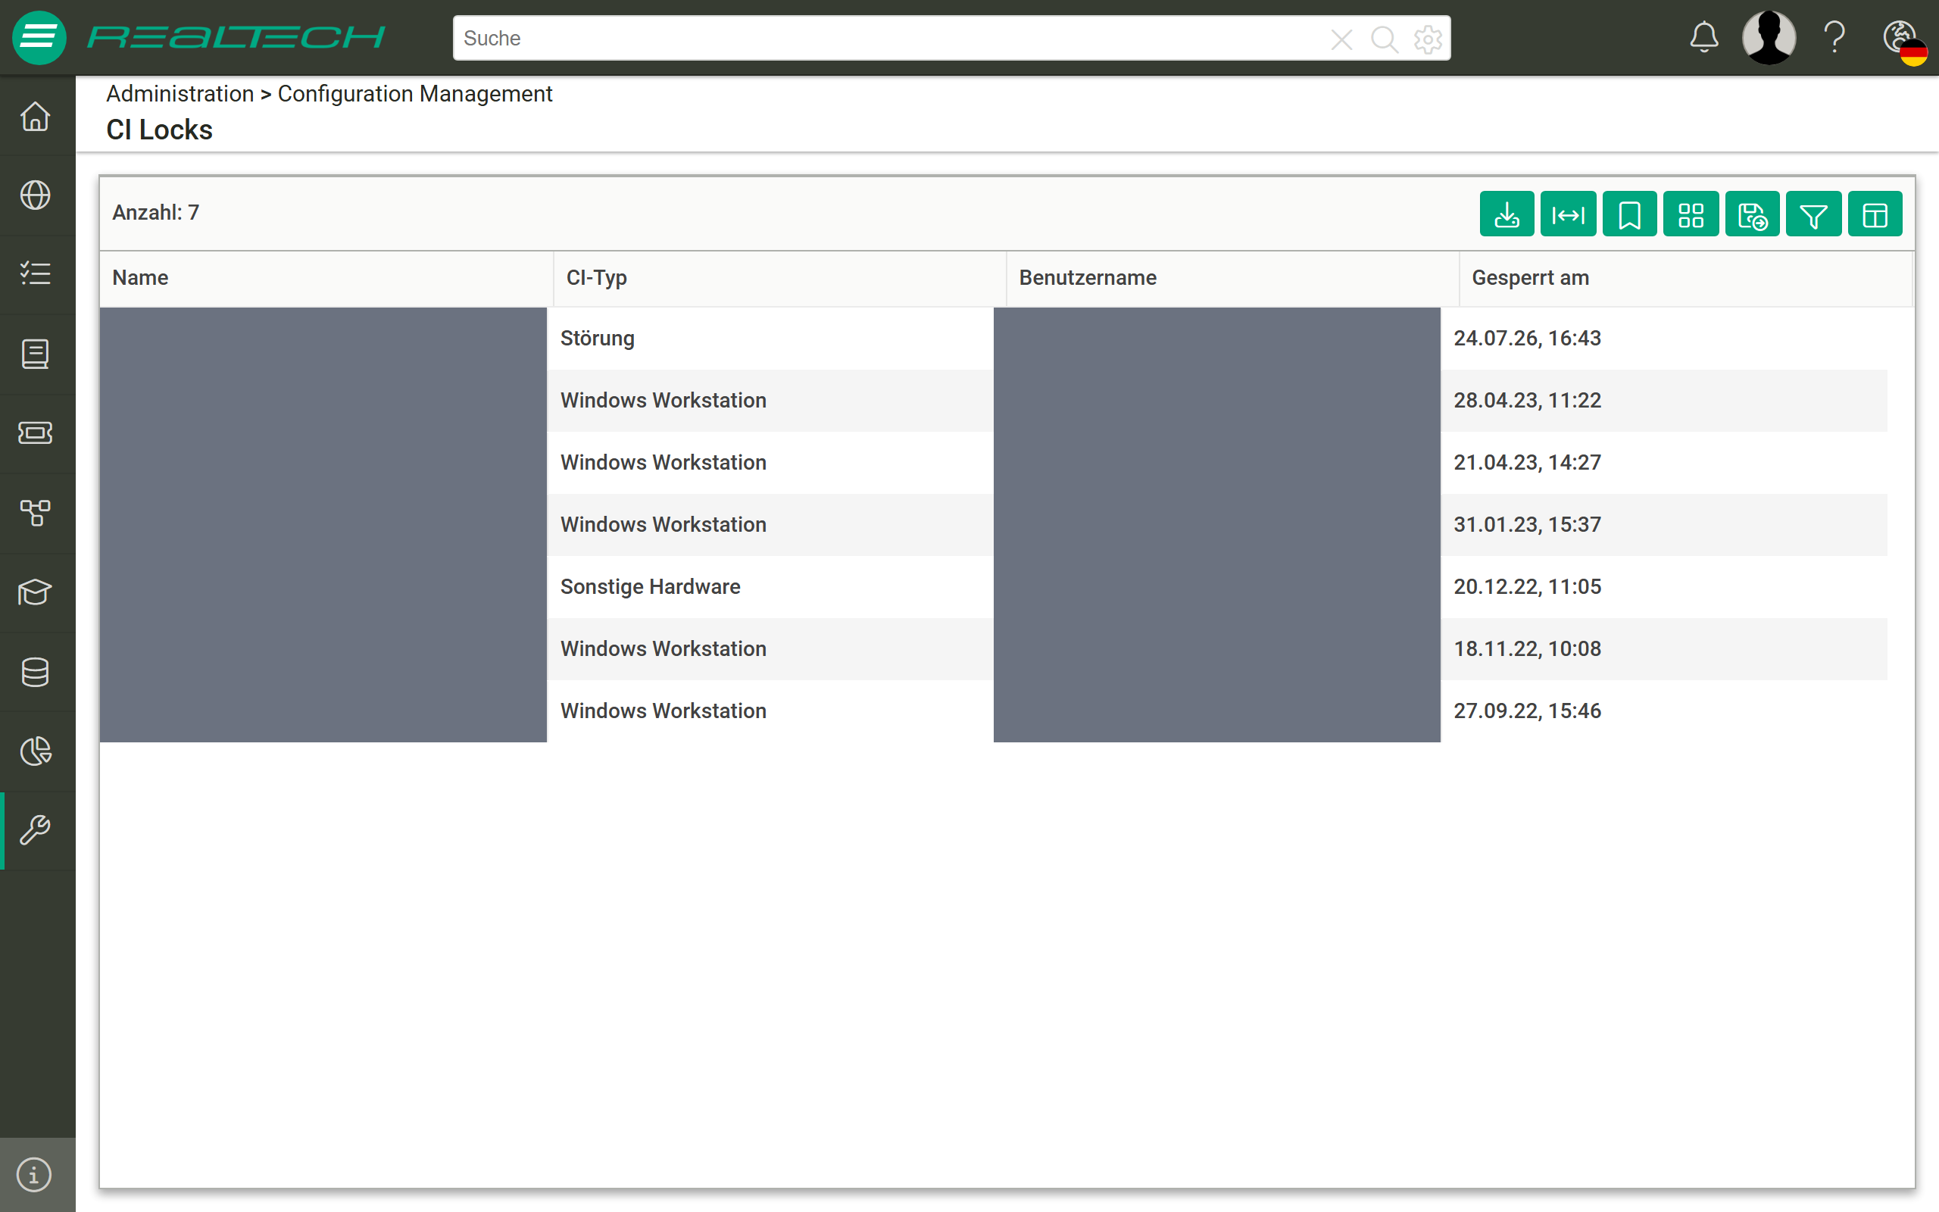Click the fit column width icon
The image size is (1939, 1212).
pos(1568,214)
